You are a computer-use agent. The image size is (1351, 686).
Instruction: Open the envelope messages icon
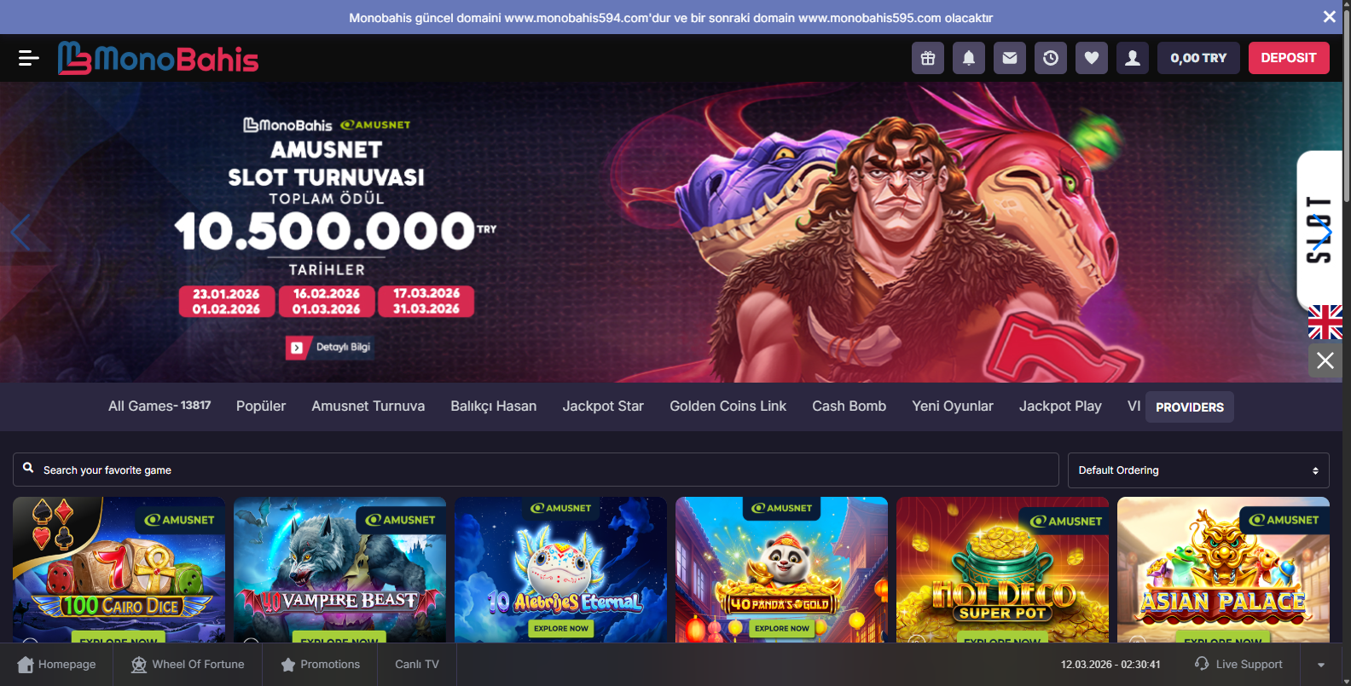pyautogui.click(x=1010, y=58)
